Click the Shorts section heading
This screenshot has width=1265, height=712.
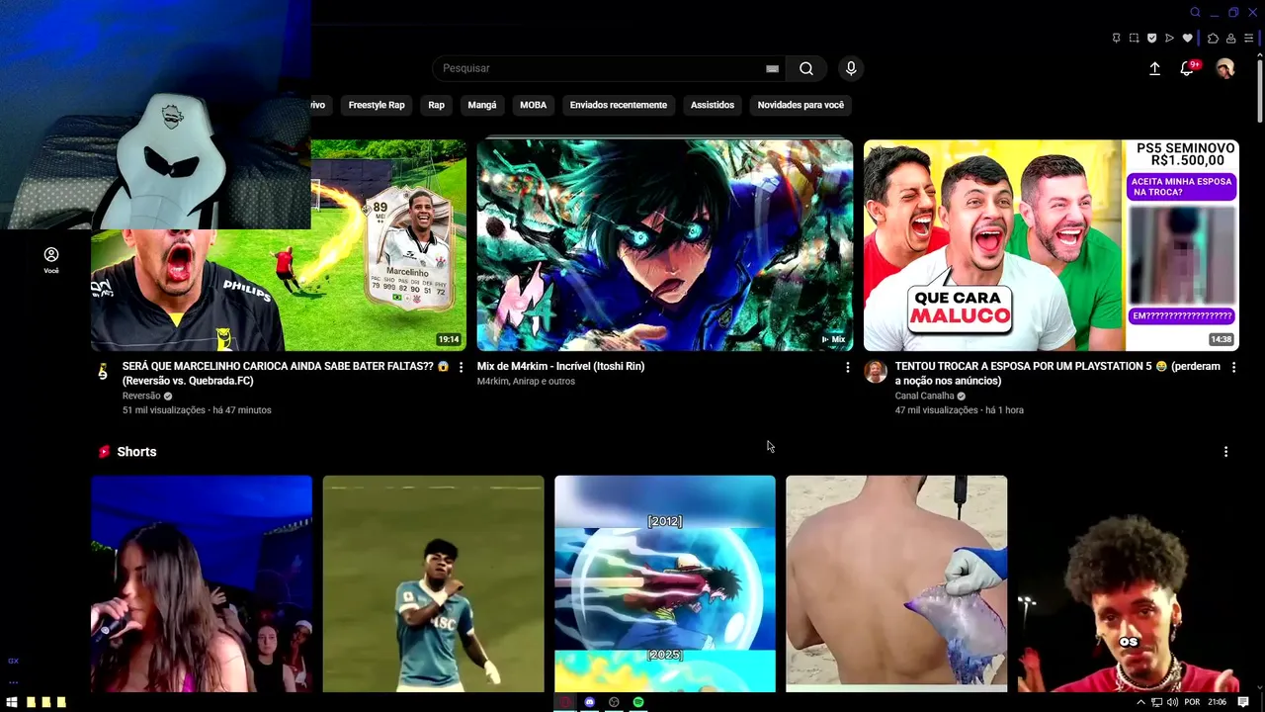pyautogui.click(x=136, y=452)
